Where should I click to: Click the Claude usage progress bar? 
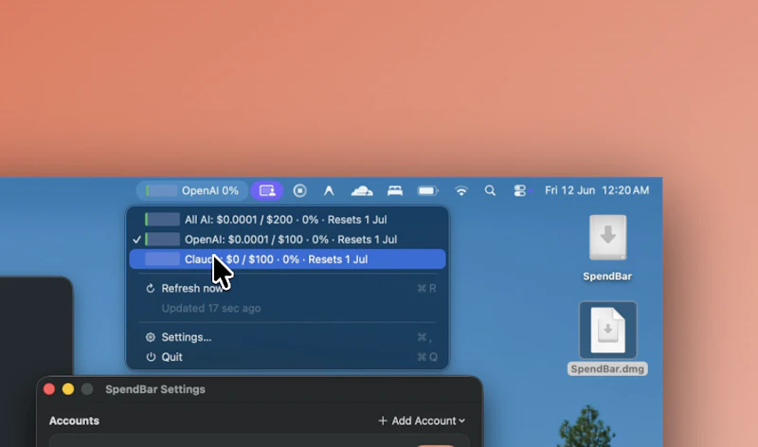[x=162, y=259]
